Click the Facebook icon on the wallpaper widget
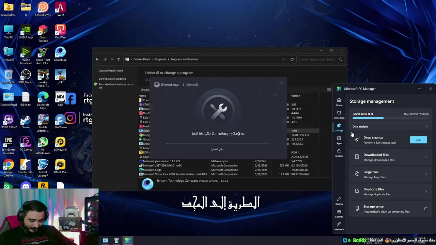The image size is (436, 245). [71, 99]
